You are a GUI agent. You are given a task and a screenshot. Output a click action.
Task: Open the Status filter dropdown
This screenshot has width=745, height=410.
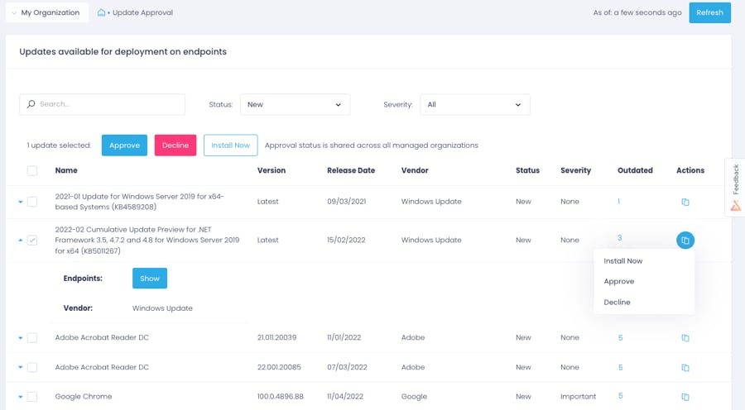pyautogui.click(x=295, y=104)
